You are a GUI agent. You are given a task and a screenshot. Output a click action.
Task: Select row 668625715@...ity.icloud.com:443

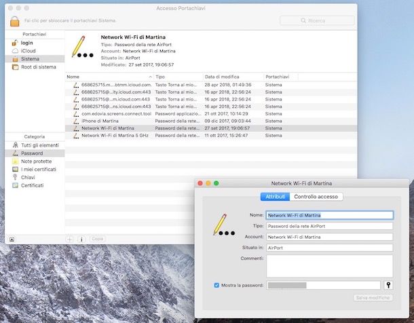pos(211,92)
